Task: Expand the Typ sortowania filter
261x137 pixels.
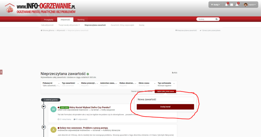Action: [x=166, y=84]
